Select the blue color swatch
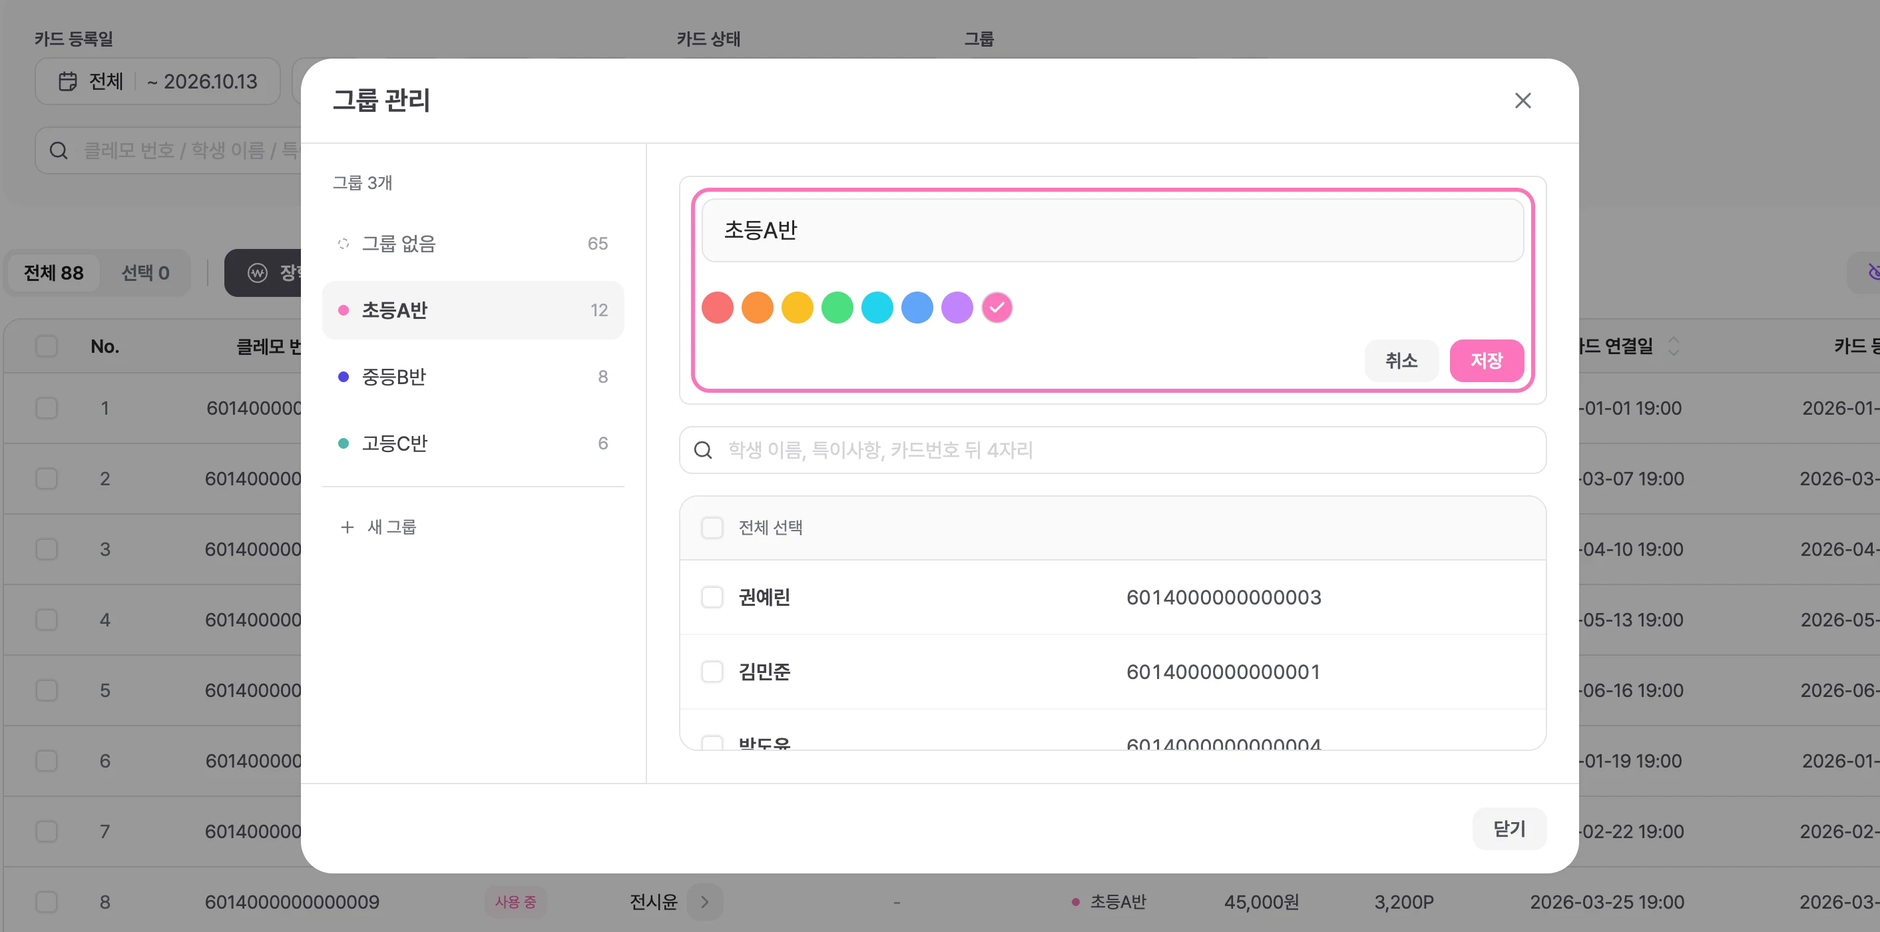 917,308
